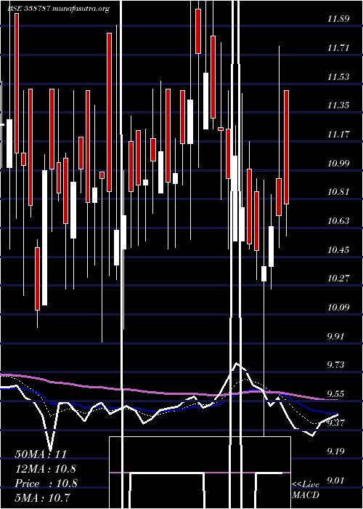Click the <<Live MACD label
This screenshot has height=509, width=363.
point(306,489)
